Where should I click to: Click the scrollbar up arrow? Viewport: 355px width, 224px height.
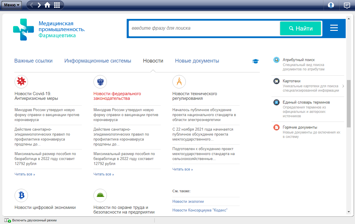tap(349, 18)
